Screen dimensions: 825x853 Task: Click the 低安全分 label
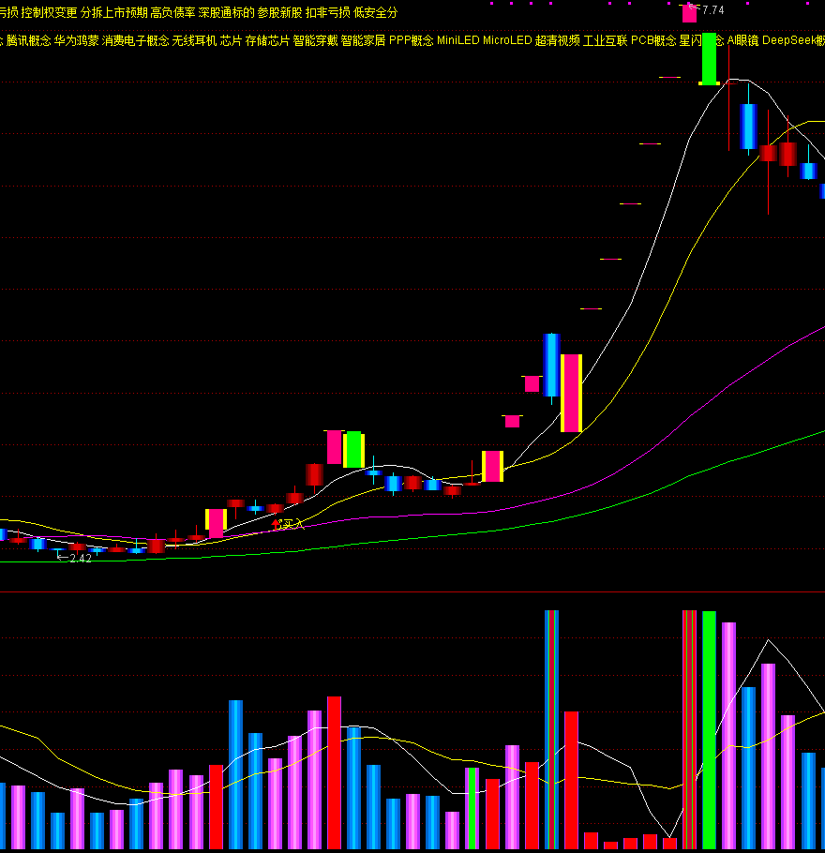[x=375, y=12]
